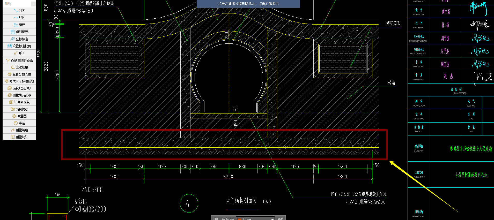
Task: Choose 测量填充面积 hatch area tool
Action: pos(19,95)
